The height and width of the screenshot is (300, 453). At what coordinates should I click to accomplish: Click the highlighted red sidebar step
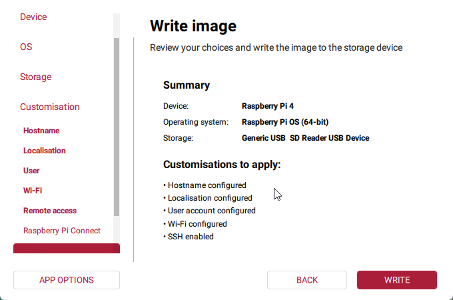(67, 249)
